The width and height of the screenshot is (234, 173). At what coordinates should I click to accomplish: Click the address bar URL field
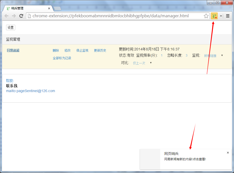click(114, 16)
